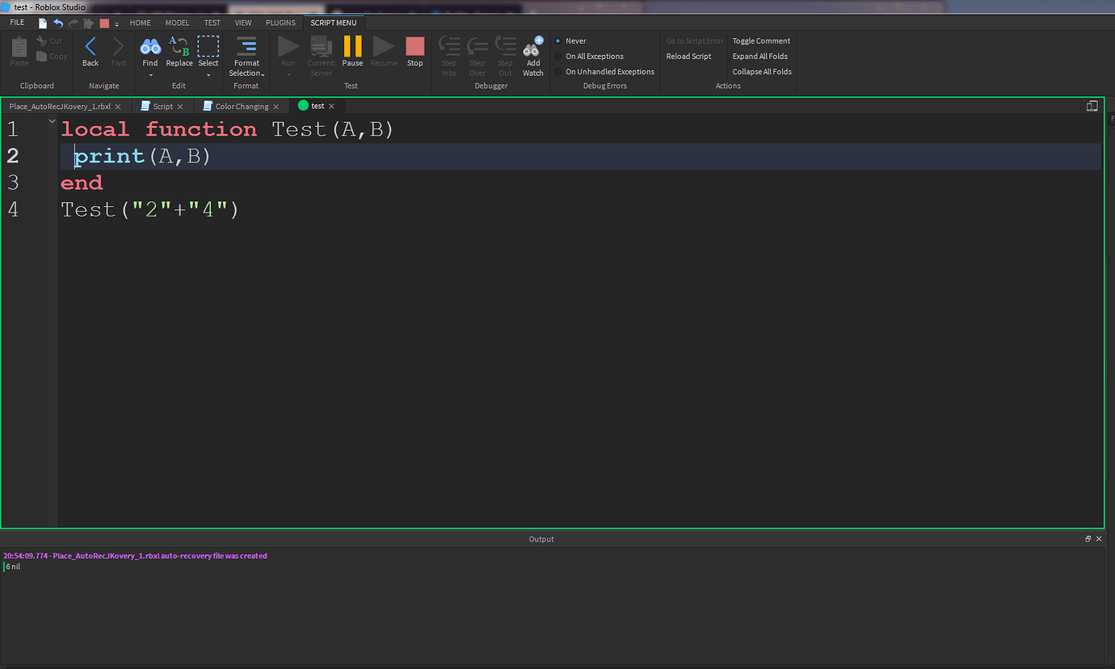Open the Color Changing script tab
This screenshot has width=1115, height=669.
241,107
